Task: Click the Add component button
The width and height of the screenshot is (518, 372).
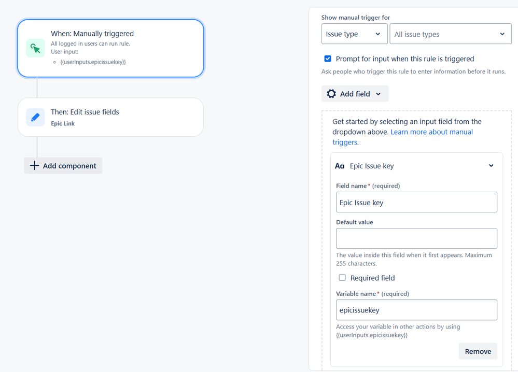Action: 63,166
